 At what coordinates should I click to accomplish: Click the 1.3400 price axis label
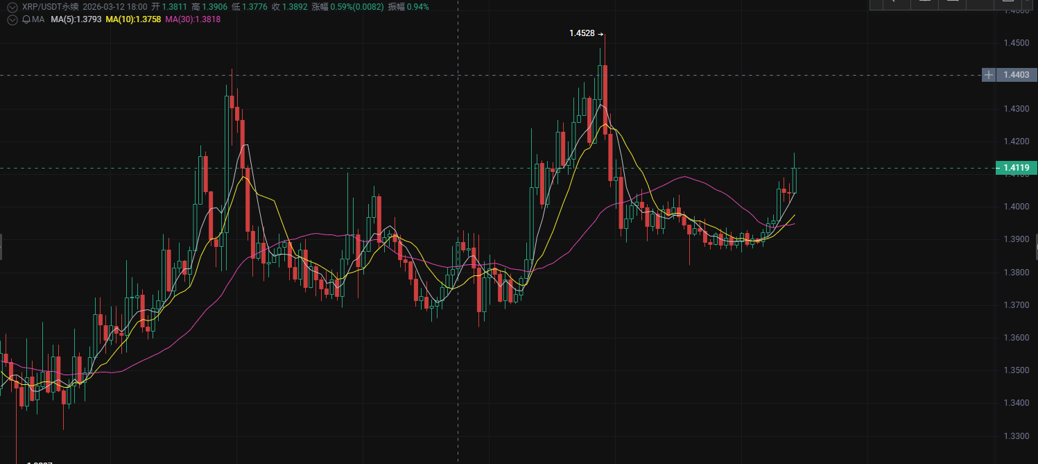click(x=1016, y=403)
